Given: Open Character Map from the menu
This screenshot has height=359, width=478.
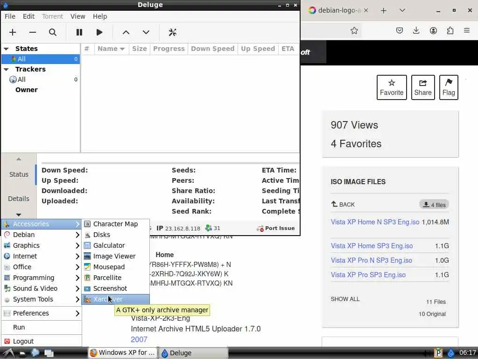Looking at the screenshot, I should coord(116,224).
